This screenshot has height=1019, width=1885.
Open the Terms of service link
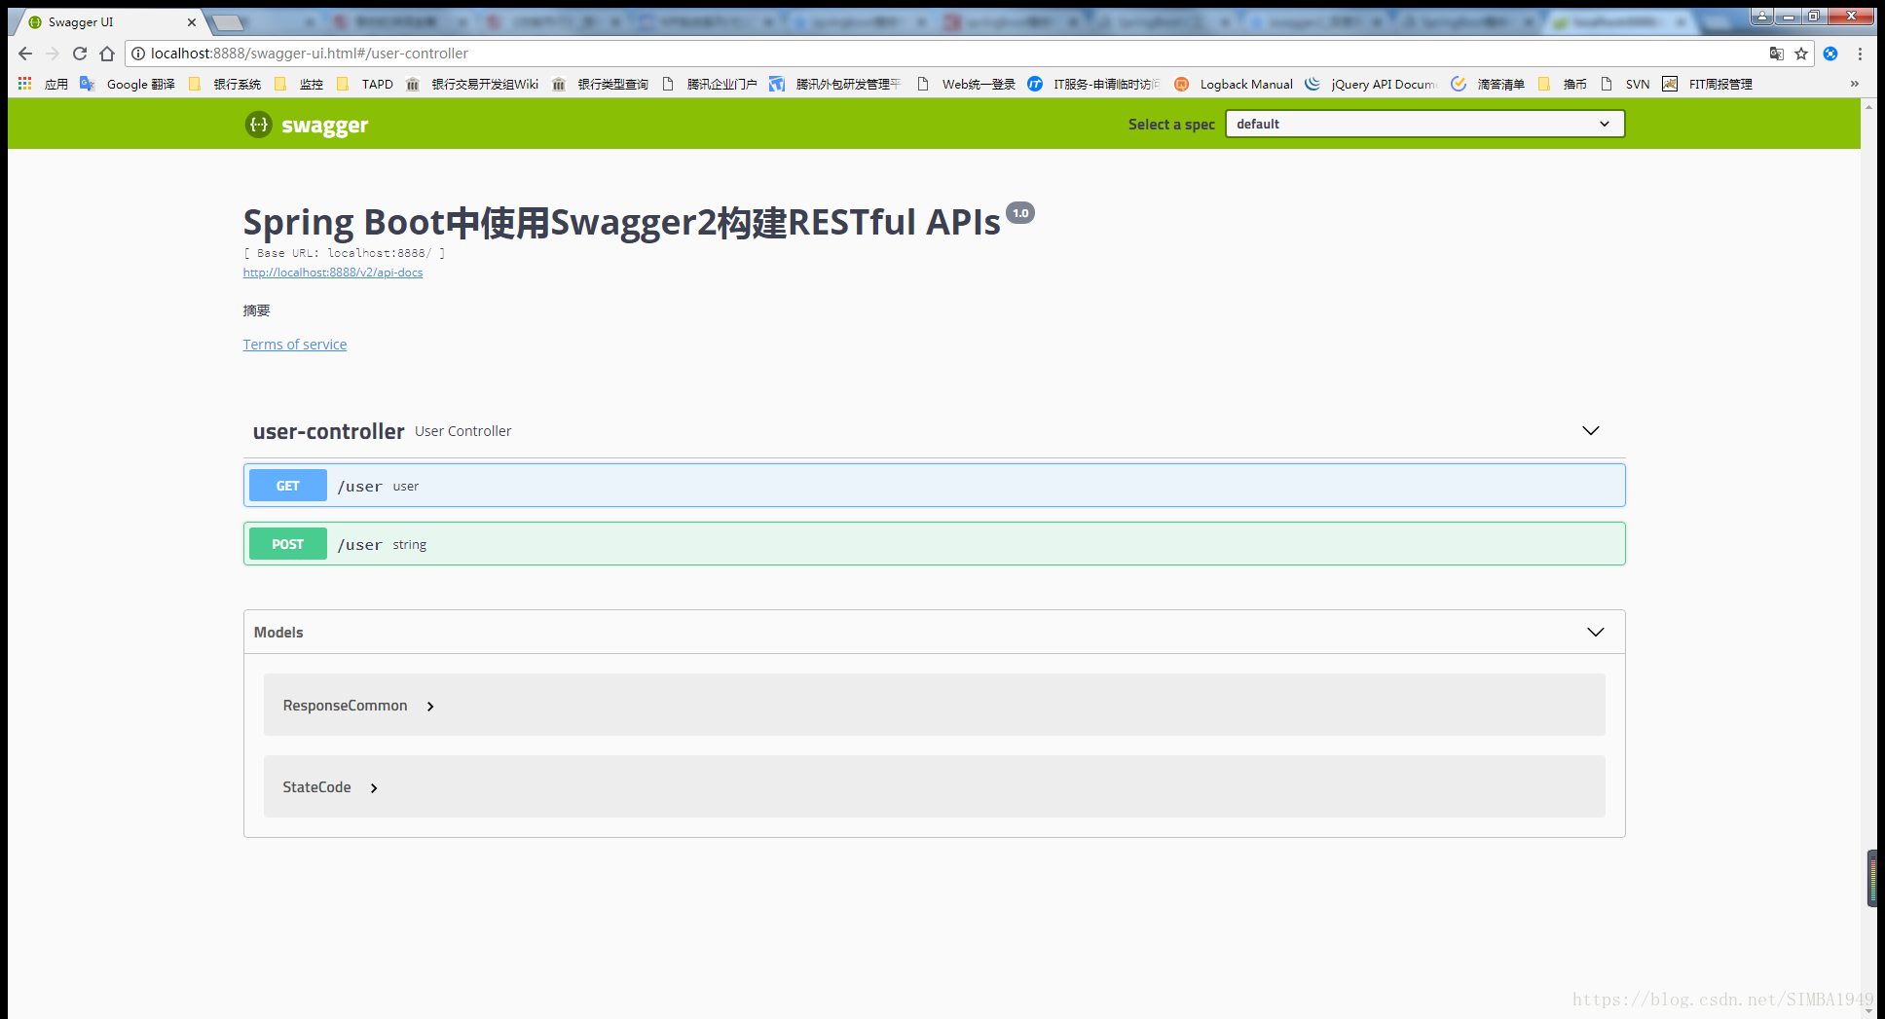point(295,345)
